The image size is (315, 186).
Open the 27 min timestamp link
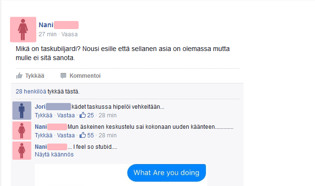(48, 34)
